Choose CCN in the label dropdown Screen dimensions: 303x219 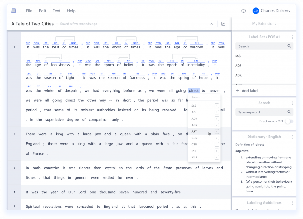click(204, 138)
